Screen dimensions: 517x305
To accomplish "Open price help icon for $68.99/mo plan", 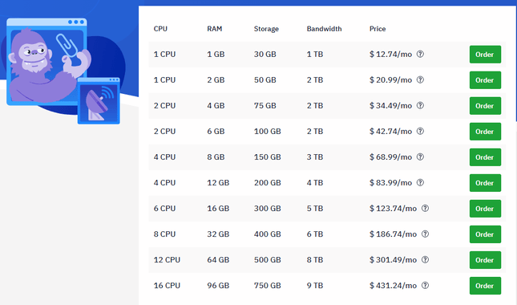I will (420, 157).
